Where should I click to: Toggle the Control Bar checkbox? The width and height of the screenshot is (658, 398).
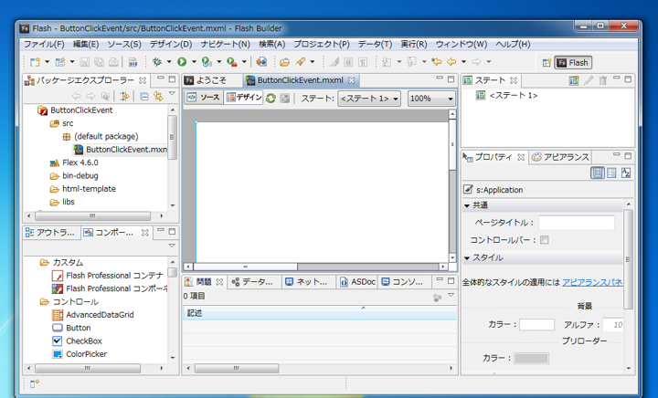545,240
